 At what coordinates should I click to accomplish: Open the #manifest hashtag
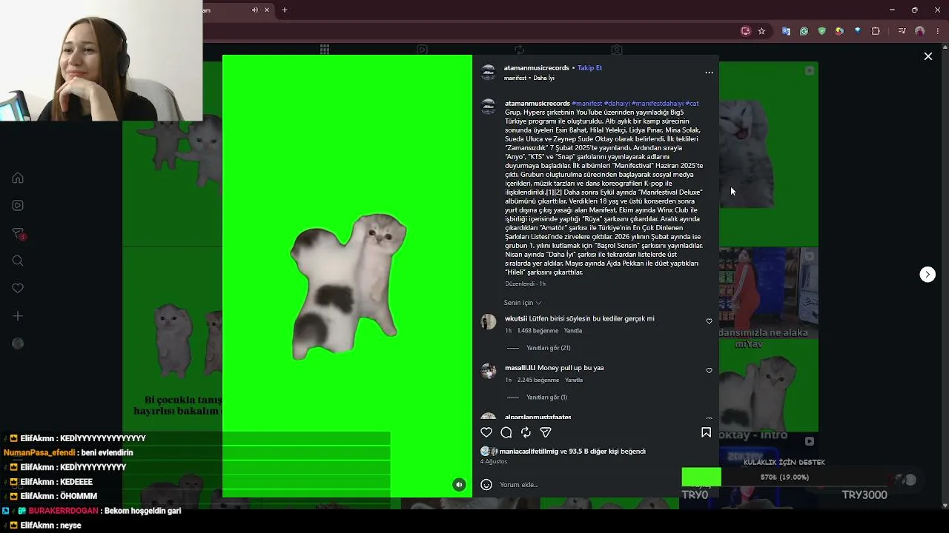pyautogui.click(x=587, y=104)
